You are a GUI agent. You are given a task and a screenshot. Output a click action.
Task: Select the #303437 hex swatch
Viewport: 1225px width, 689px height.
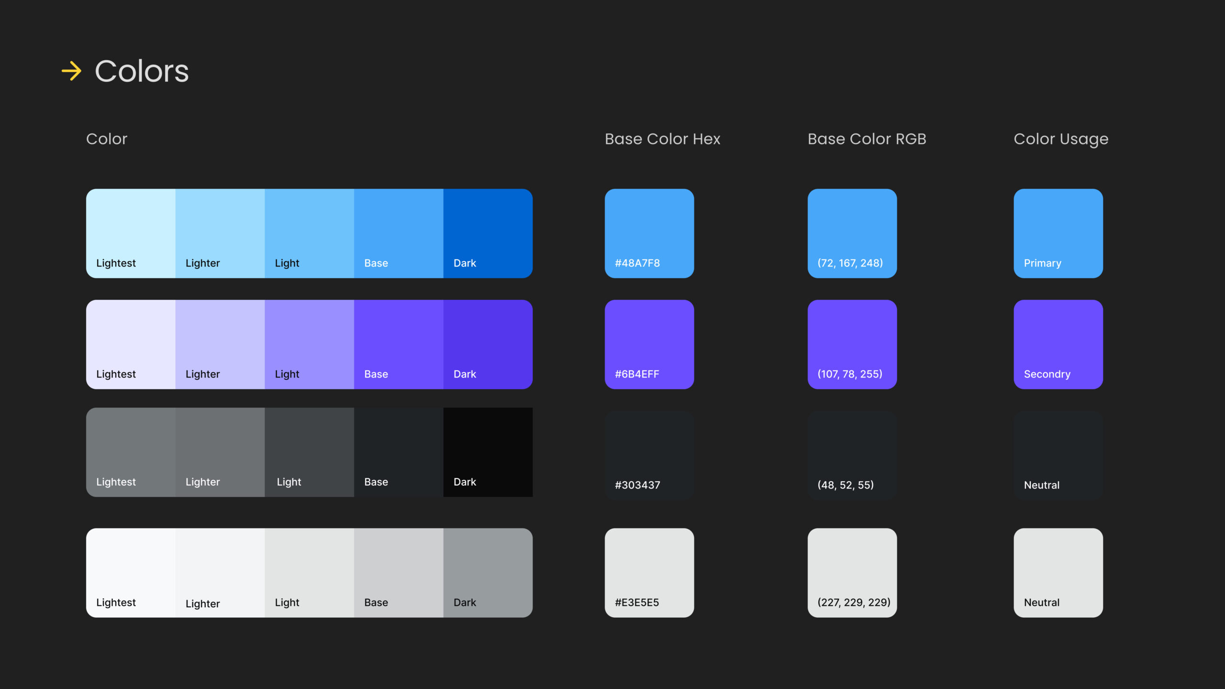[649, 456]
